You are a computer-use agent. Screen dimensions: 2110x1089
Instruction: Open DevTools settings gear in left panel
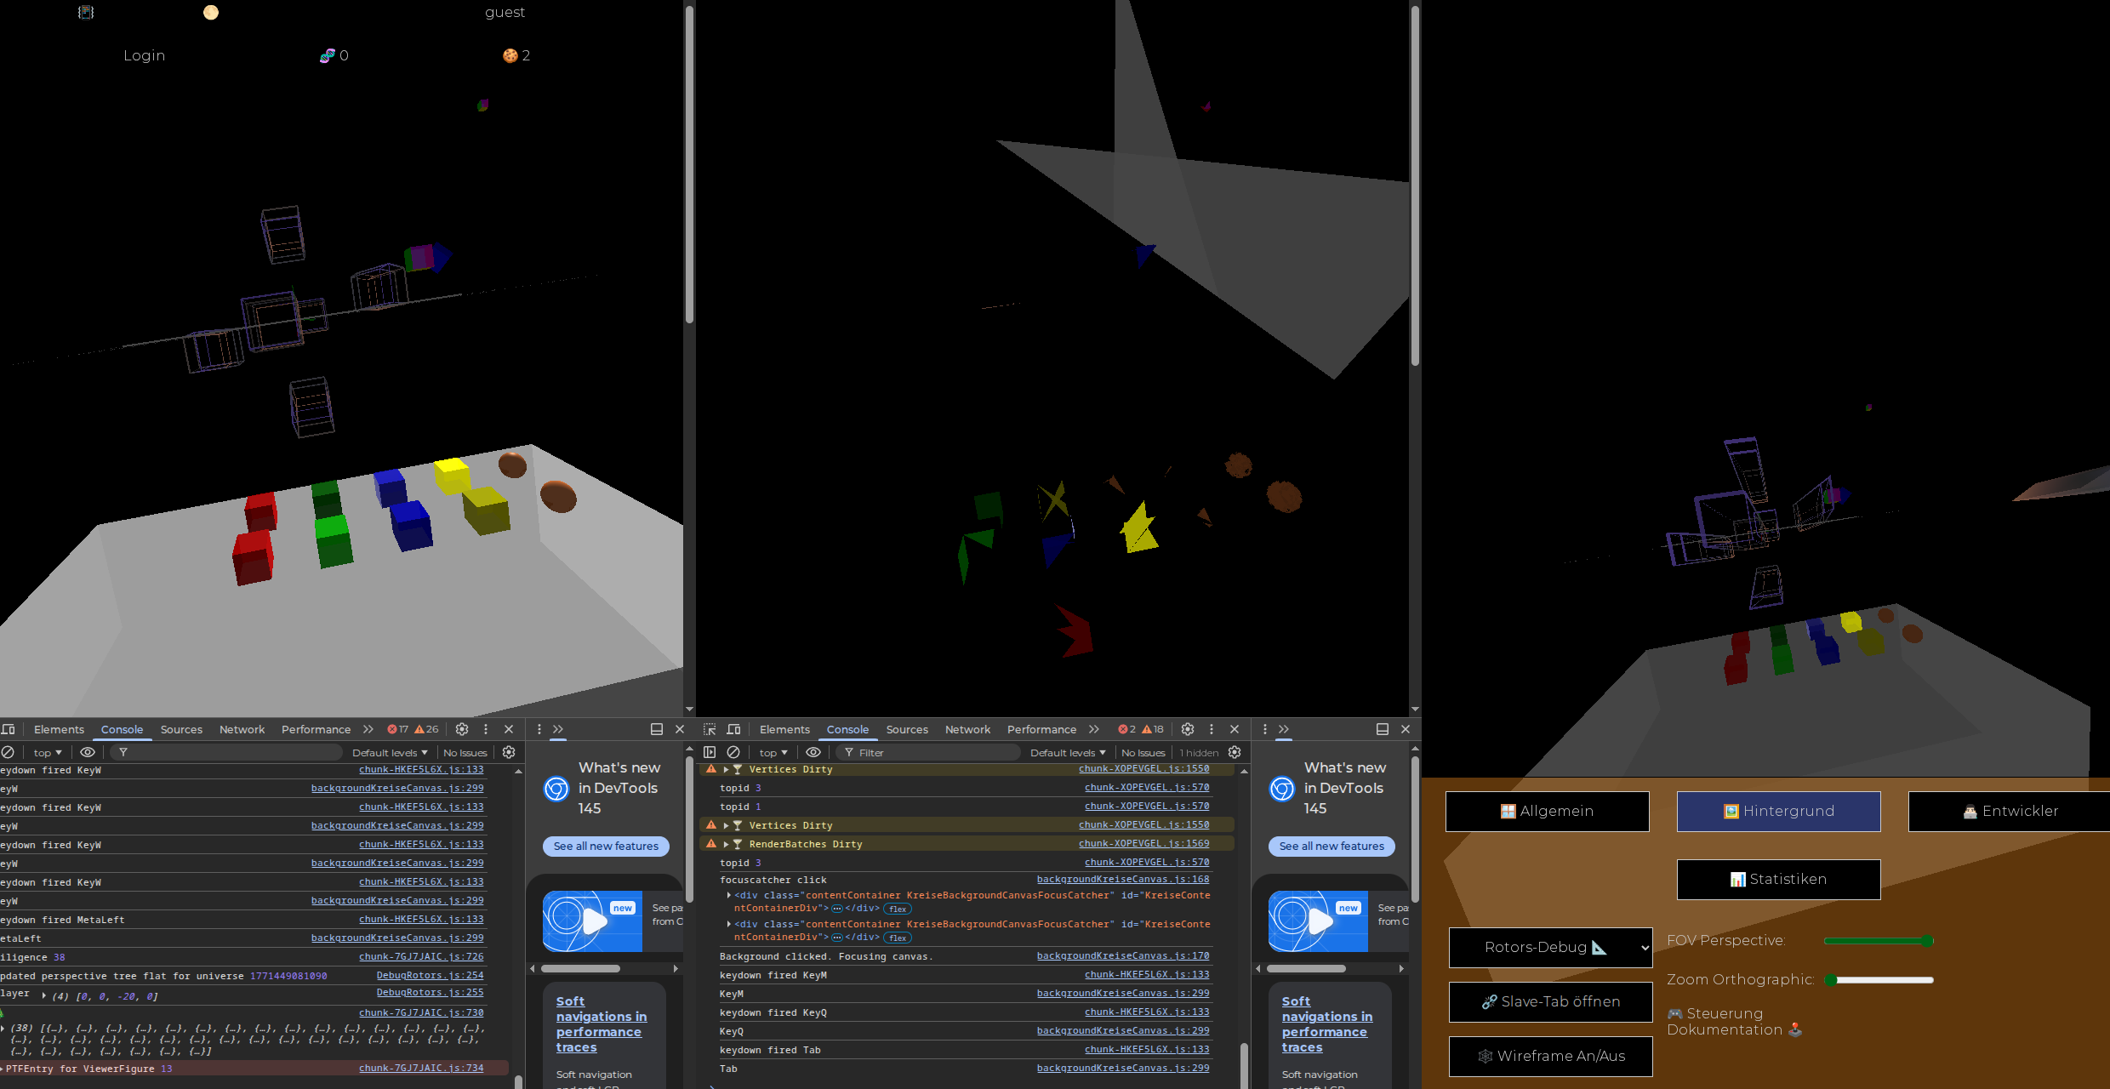click(462, 729)
